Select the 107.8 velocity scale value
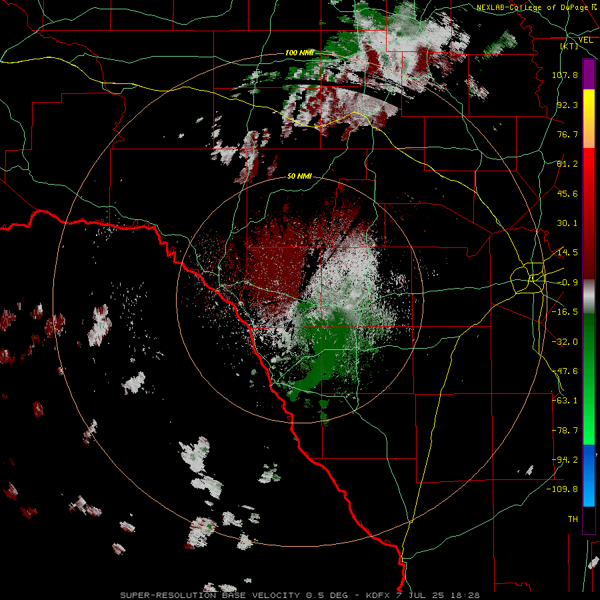The image size is (600, 600). 565,75
